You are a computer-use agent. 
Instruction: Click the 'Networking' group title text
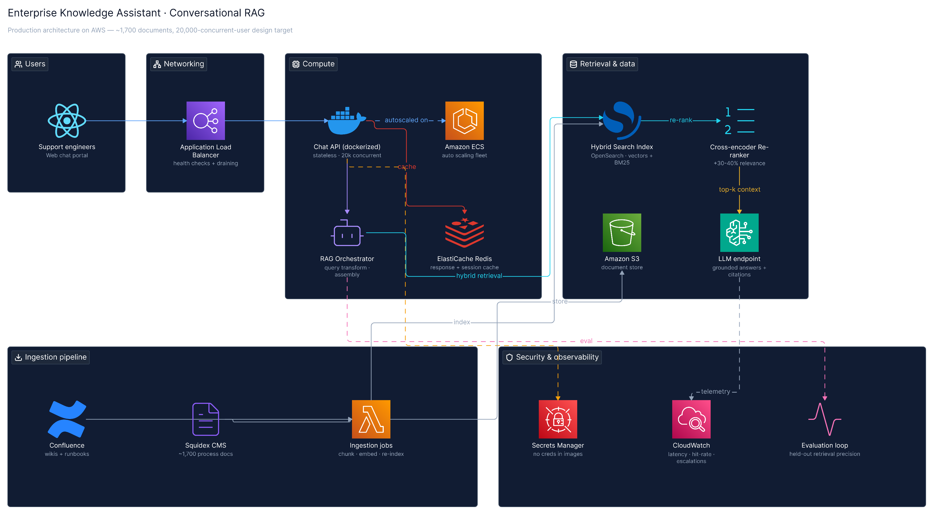(184, 64)
